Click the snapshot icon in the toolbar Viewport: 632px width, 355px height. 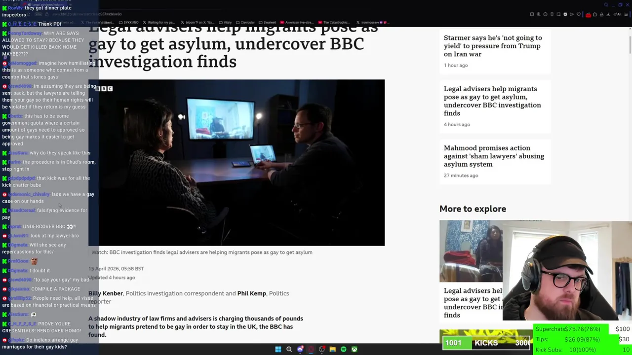tap(558, 14)
